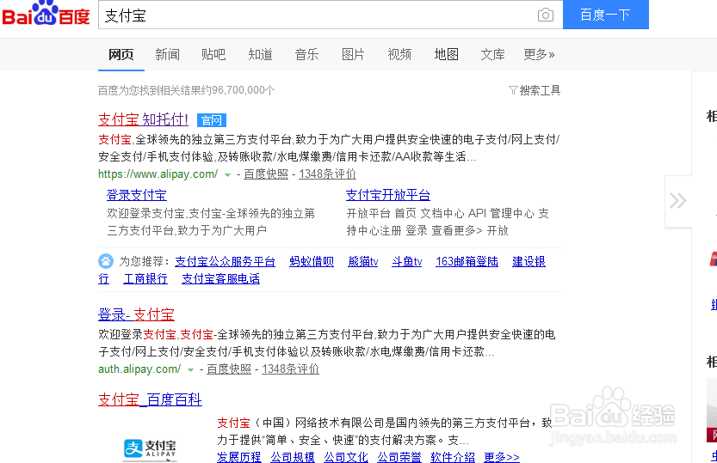Click the 官网 badge
Viewport: 717px width, 463px height.
[212, 120]
